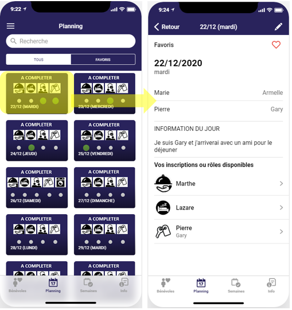Open Semaines tab in left phone's bottom bar

(x=88, y=285)
